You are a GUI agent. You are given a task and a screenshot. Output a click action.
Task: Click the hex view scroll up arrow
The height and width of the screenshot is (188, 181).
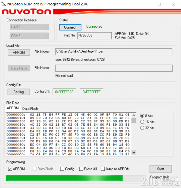click(x=134, y=115)
